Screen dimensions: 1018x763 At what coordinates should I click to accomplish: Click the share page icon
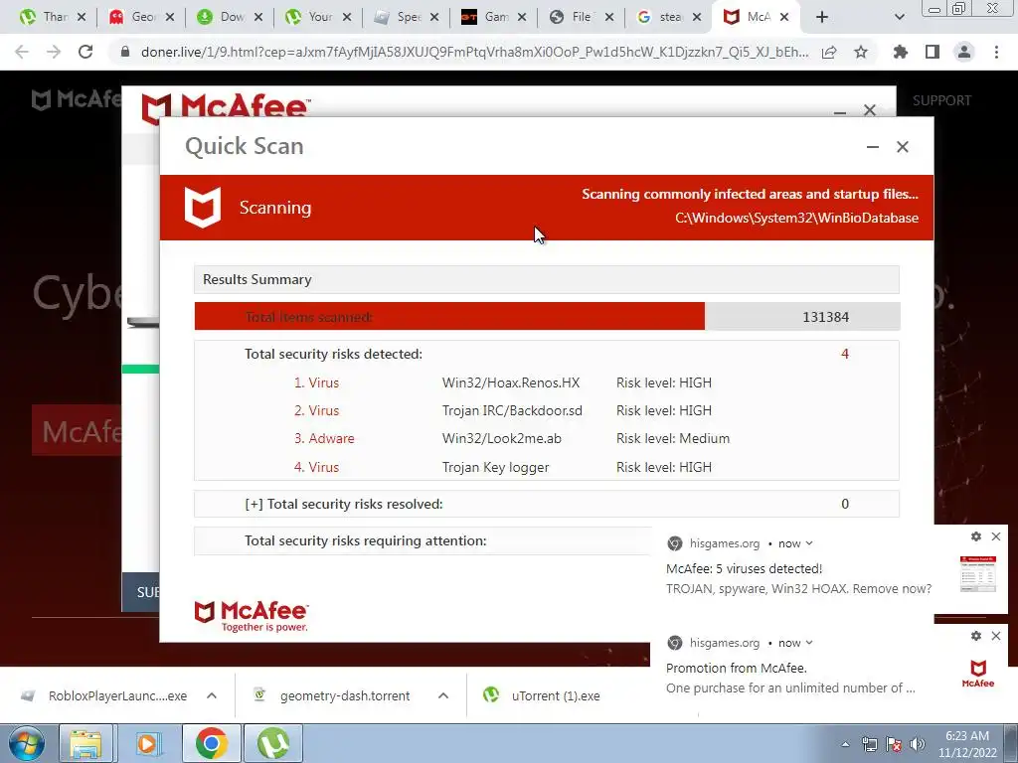[829, 52]
